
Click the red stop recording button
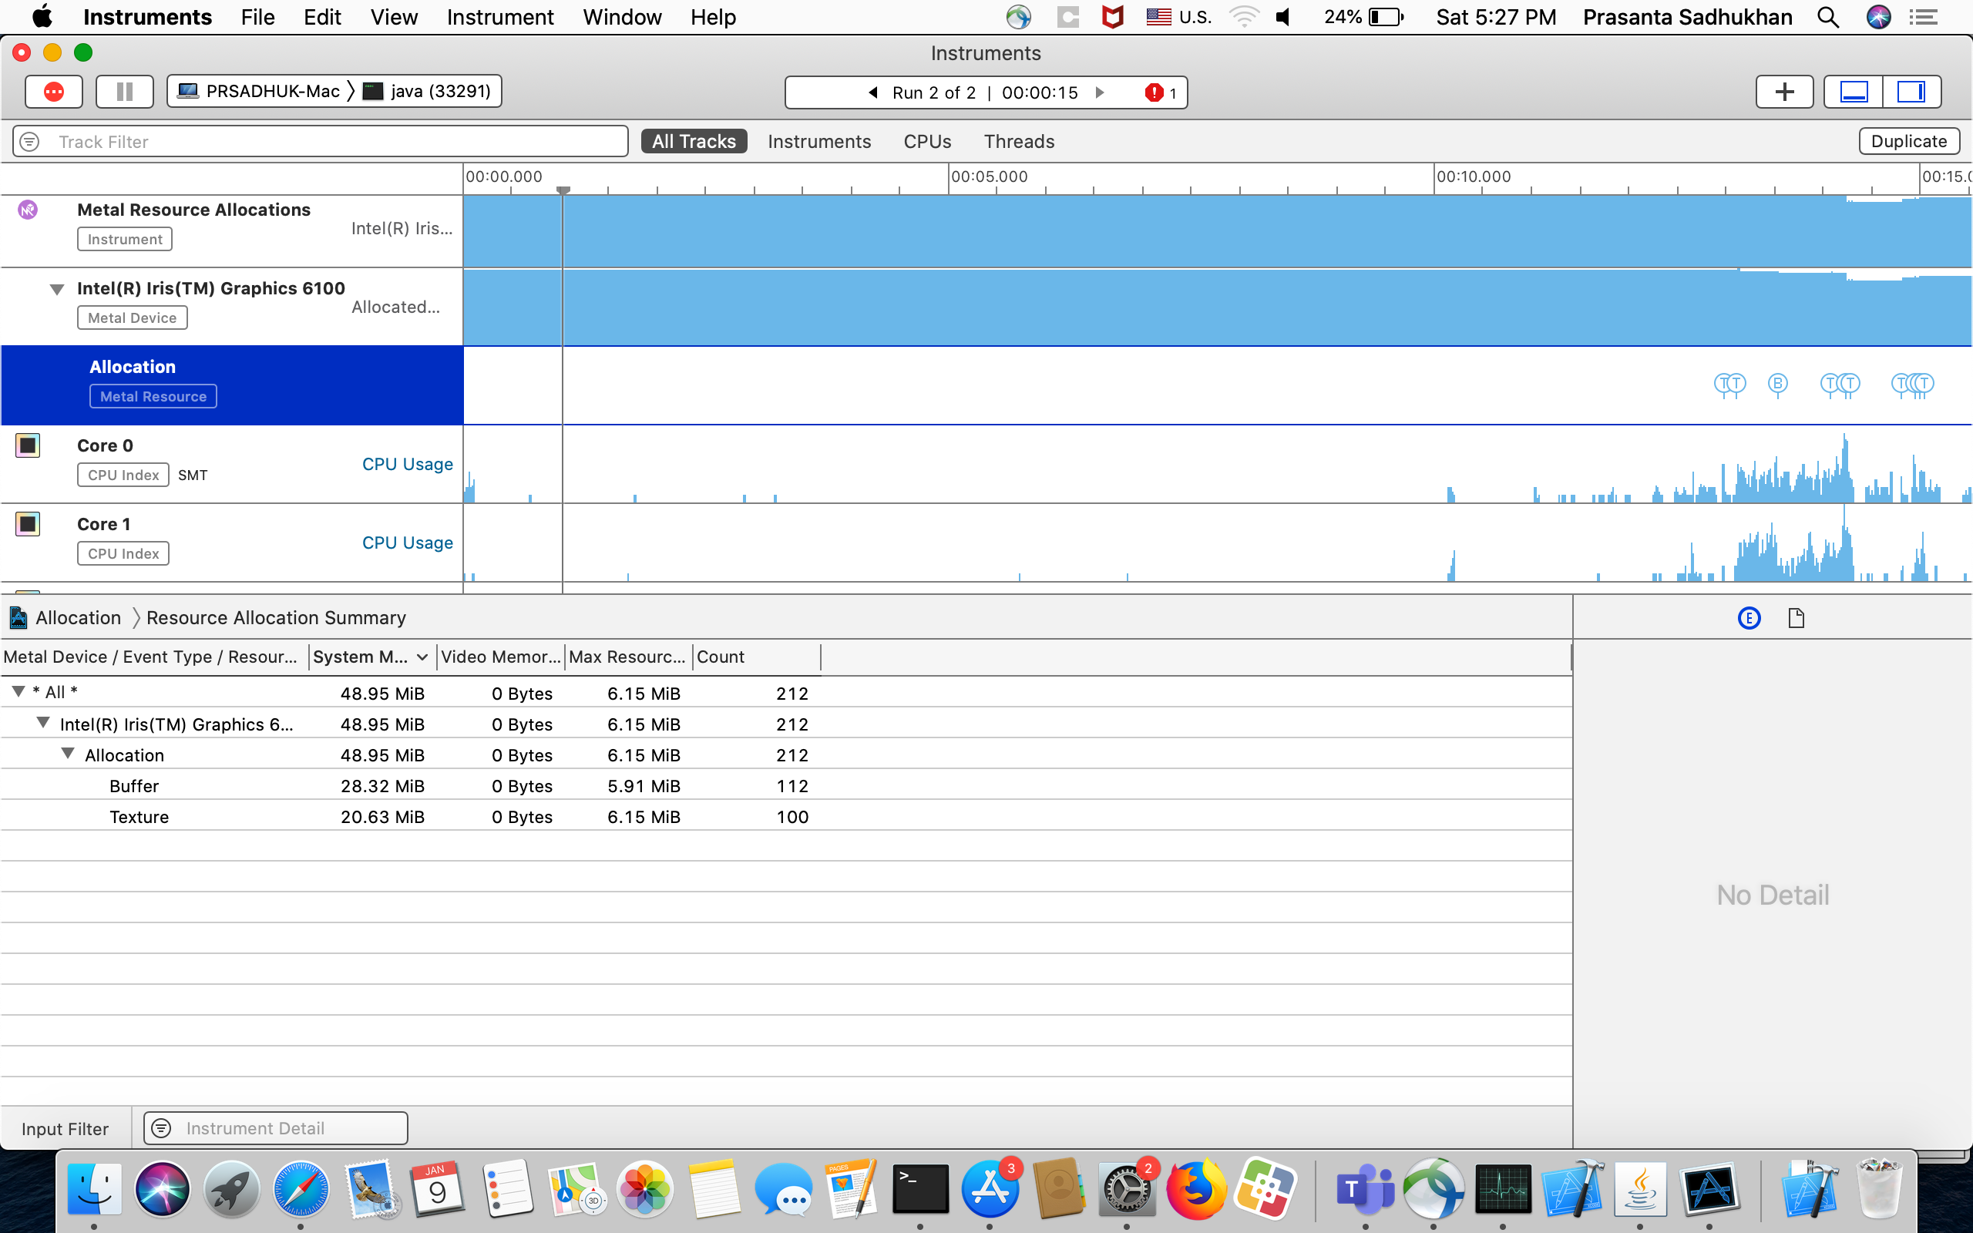point(54,92)
